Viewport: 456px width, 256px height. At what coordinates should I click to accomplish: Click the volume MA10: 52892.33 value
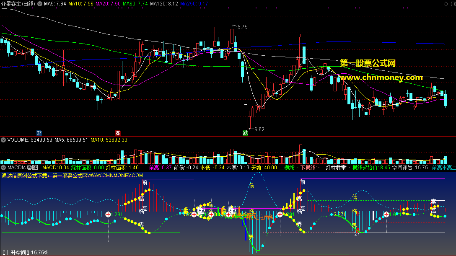109,140
